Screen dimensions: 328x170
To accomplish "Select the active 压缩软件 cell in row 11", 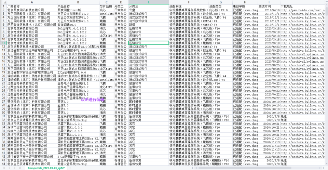I will 149,43.
